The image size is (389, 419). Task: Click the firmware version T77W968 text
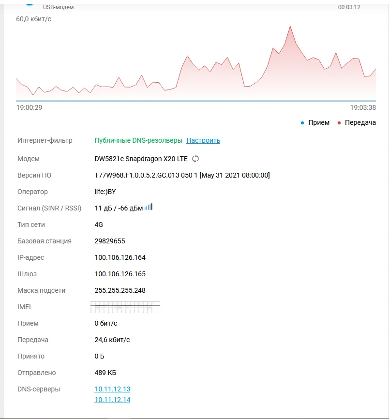tap(182, 175)
